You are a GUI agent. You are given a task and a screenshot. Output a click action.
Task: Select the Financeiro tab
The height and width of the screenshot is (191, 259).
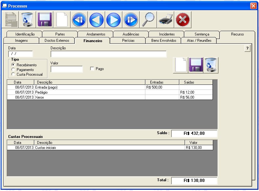[93, 41]
